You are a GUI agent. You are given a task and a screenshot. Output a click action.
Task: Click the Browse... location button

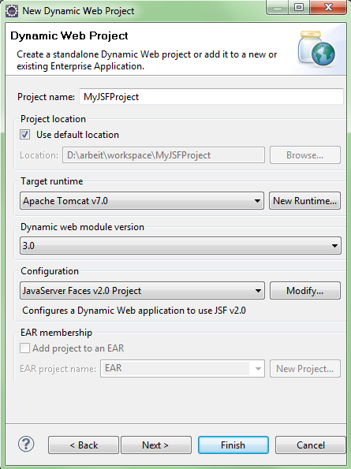305,155
